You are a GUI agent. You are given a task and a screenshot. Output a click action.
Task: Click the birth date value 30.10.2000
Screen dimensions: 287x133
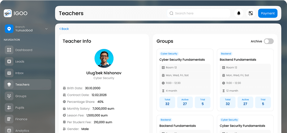(x=92, y=88)
